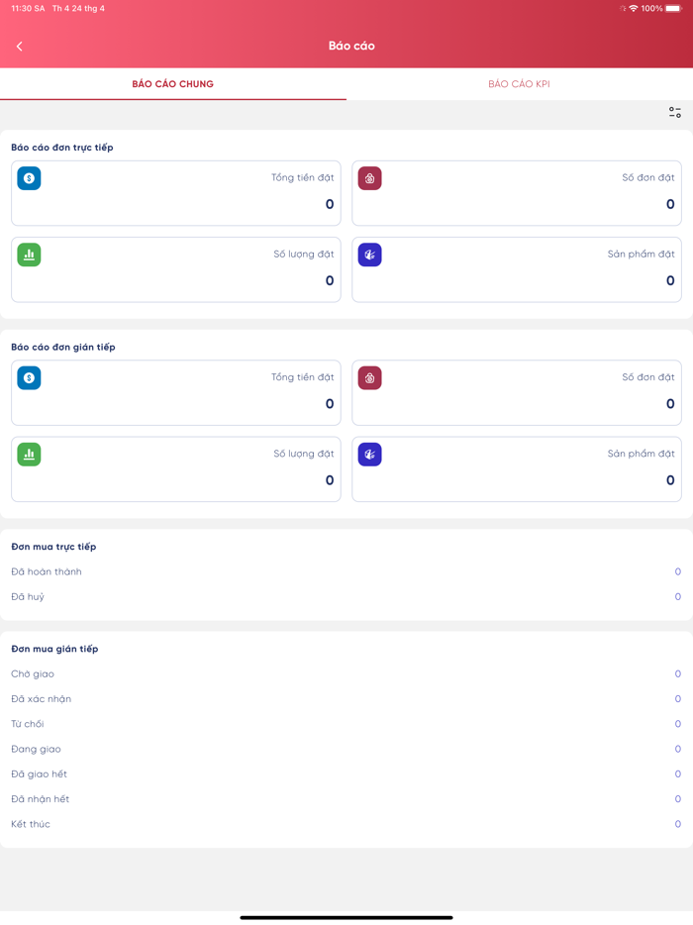This screenshot has height=925, width=693.
Task: Open Số lượng đặt card under đơn gián tiếp
Action: pyautogui.click(x=176, y=469)
